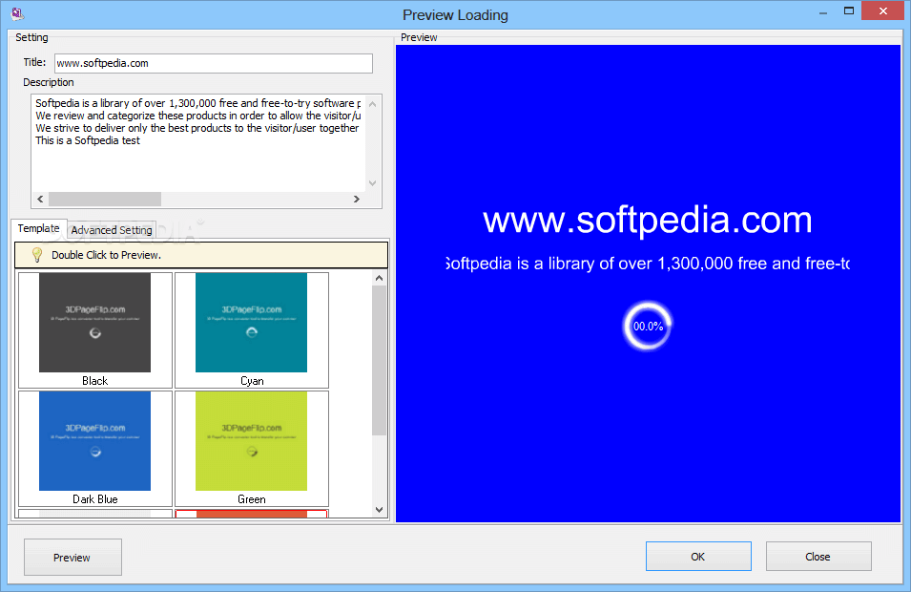Click the Preview button

(72, 557)
